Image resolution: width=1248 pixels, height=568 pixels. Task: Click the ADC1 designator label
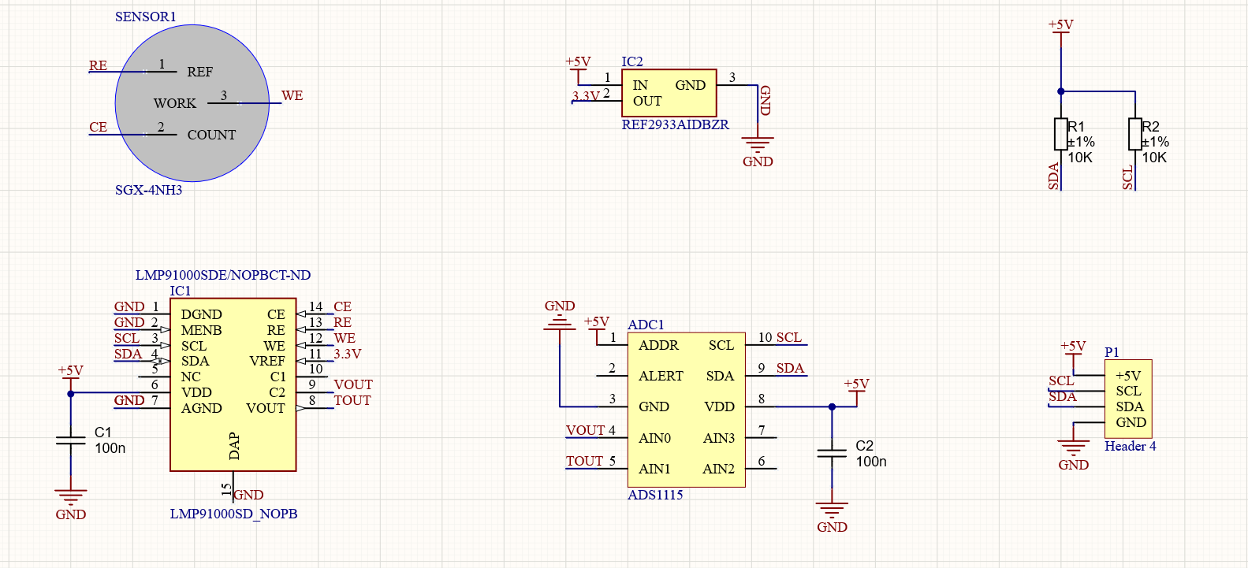[x=646, y=325]
